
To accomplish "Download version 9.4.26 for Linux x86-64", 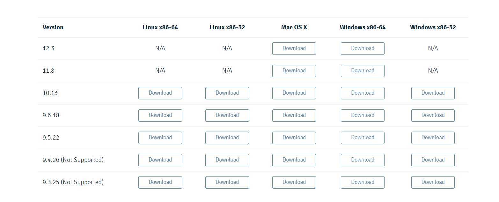I will pyautogui.click(x=160, y=160).
